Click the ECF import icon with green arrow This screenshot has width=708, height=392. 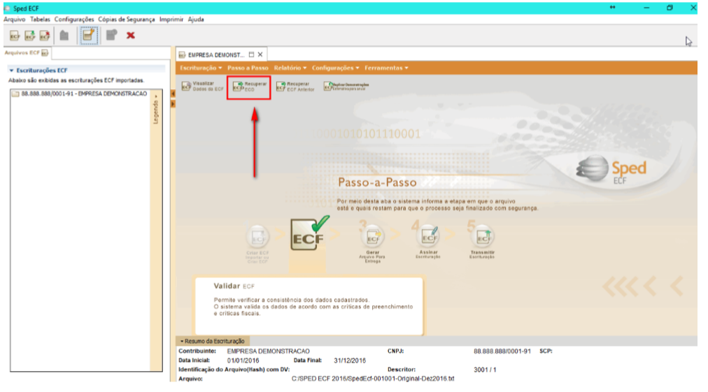[30, 36]
